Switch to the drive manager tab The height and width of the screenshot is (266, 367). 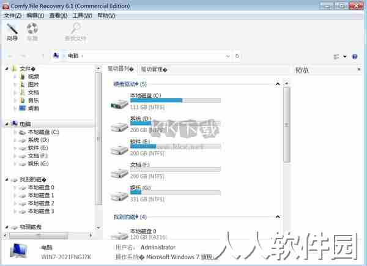coord(154,70)
